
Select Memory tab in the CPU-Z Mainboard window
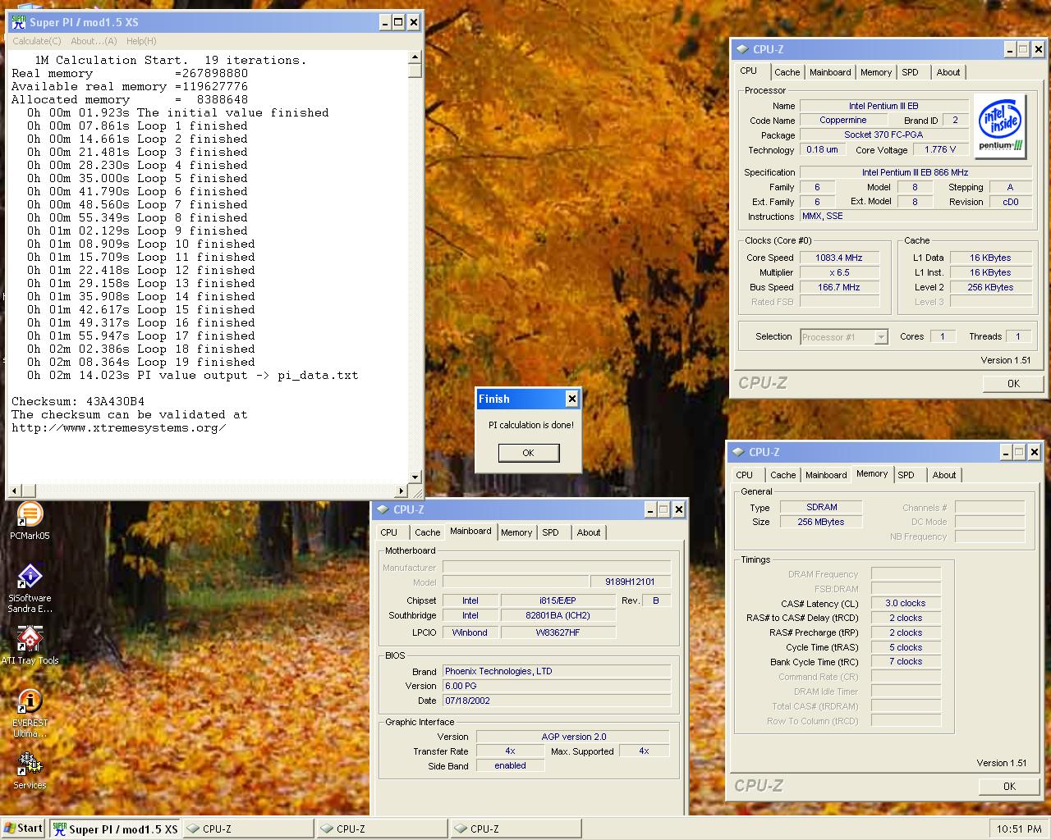coord(516,532)
